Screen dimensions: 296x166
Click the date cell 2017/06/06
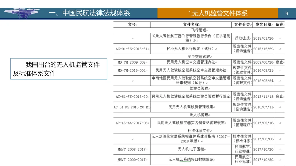point(263,139)
